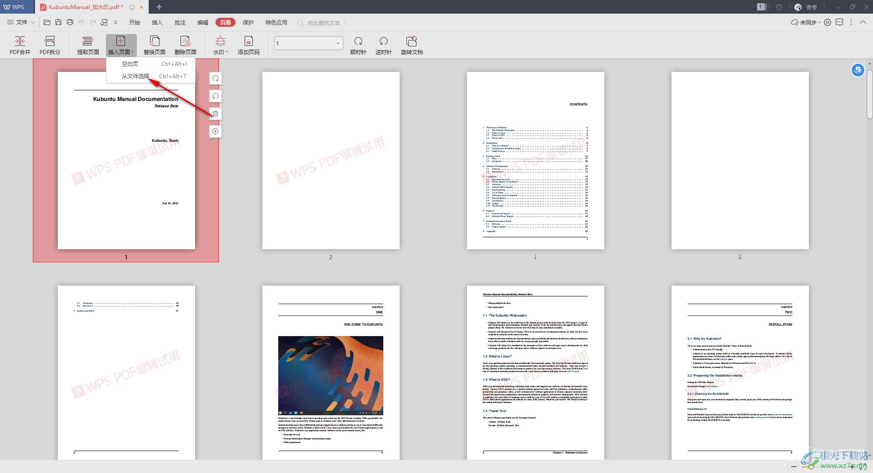Collapse the ribbon with the up chevron

coord(863,22)
